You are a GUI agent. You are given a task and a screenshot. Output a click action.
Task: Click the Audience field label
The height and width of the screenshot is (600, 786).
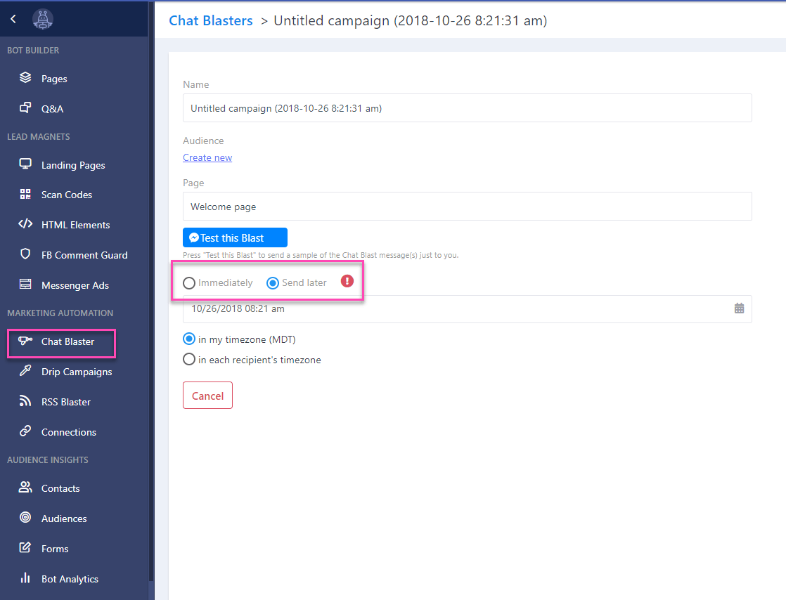pyautogui.click(x=203, y=141)
